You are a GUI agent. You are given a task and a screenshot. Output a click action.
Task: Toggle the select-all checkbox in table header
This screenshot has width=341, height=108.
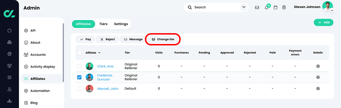point(79,52)
